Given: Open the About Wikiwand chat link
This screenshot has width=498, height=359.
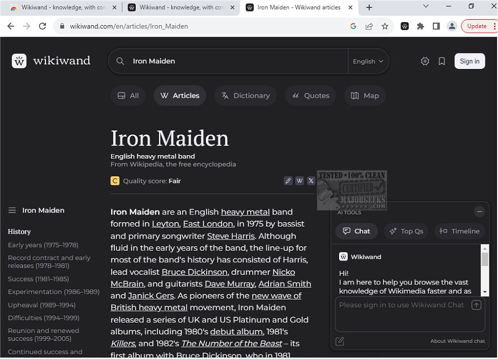Looking at the screenshot, I should tap(458, 341).
